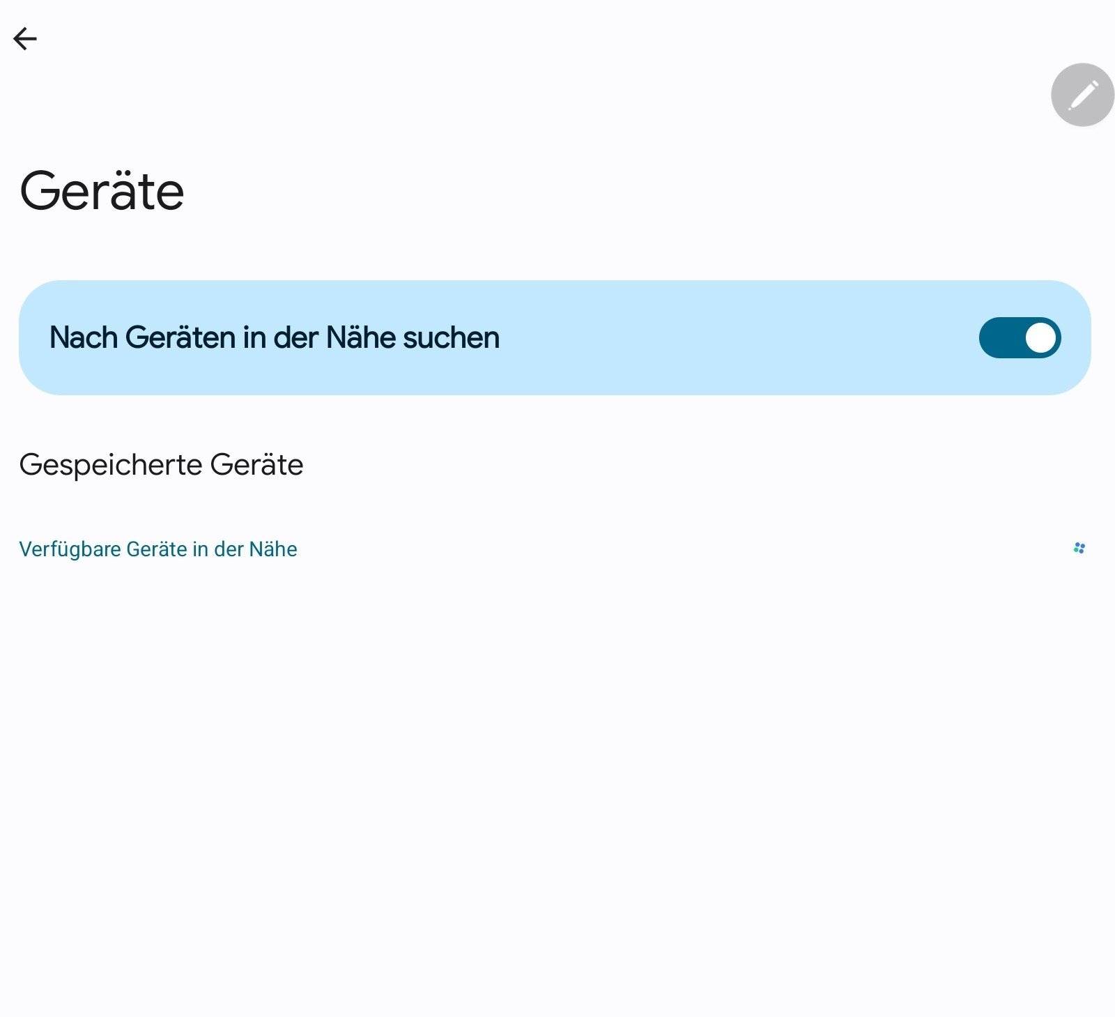Image resolution: width=1115 pixels, height=1017 pixels.
Task: Tap the loading spinner beside Verfügbare Geräte
Action: 1079,549
